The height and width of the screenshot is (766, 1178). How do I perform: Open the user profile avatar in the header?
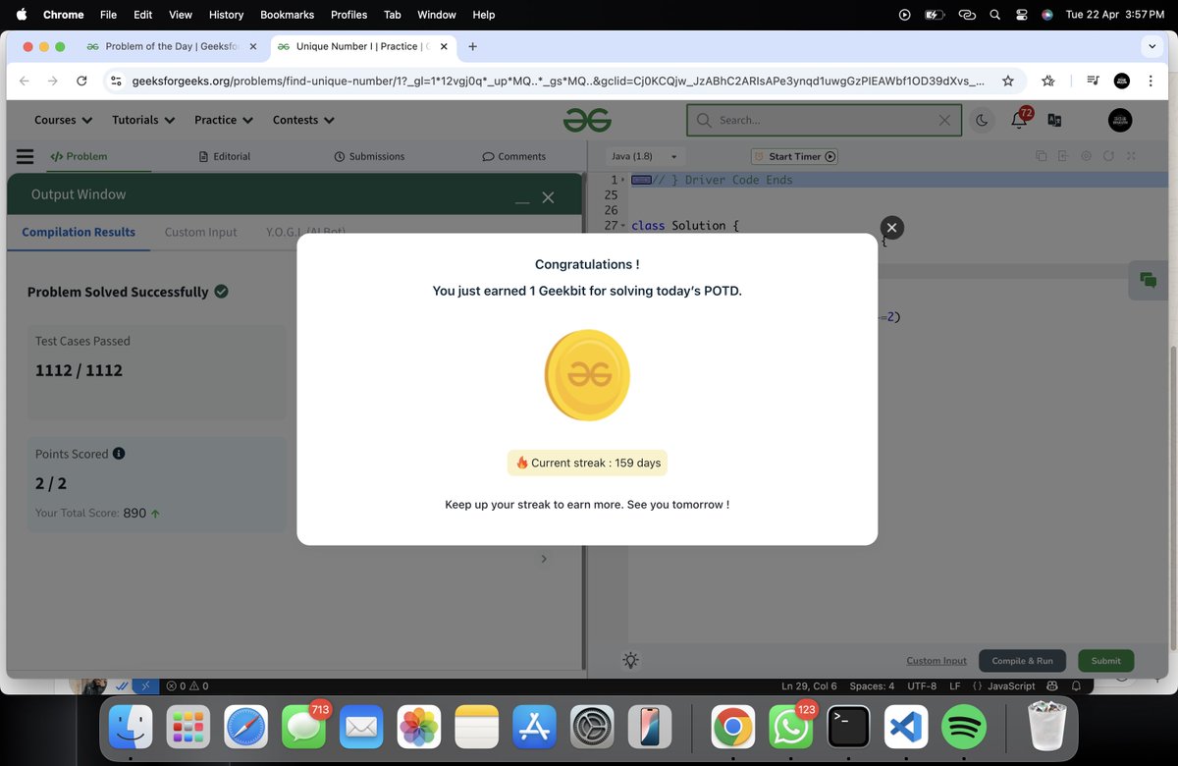click(x=1120, y=120)
